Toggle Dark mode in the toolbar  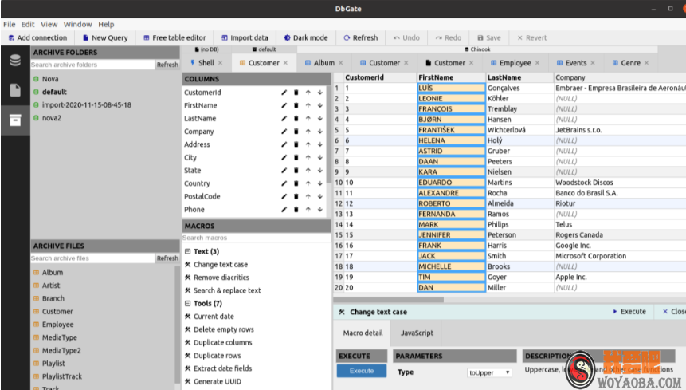305,37
